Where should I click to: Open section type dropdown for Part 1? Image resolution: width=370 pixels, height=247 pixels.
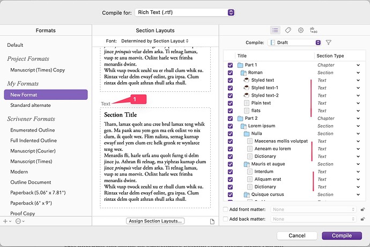click(x=358, y=65)
